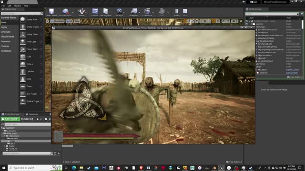Toggle visibility eye for the top outliner world row
The image size is (305, 171).
247,21
